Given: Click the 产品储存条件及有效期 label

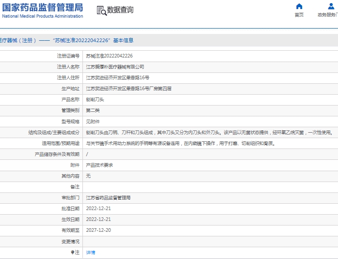Looking at the screenshot, I should (57, 154).
